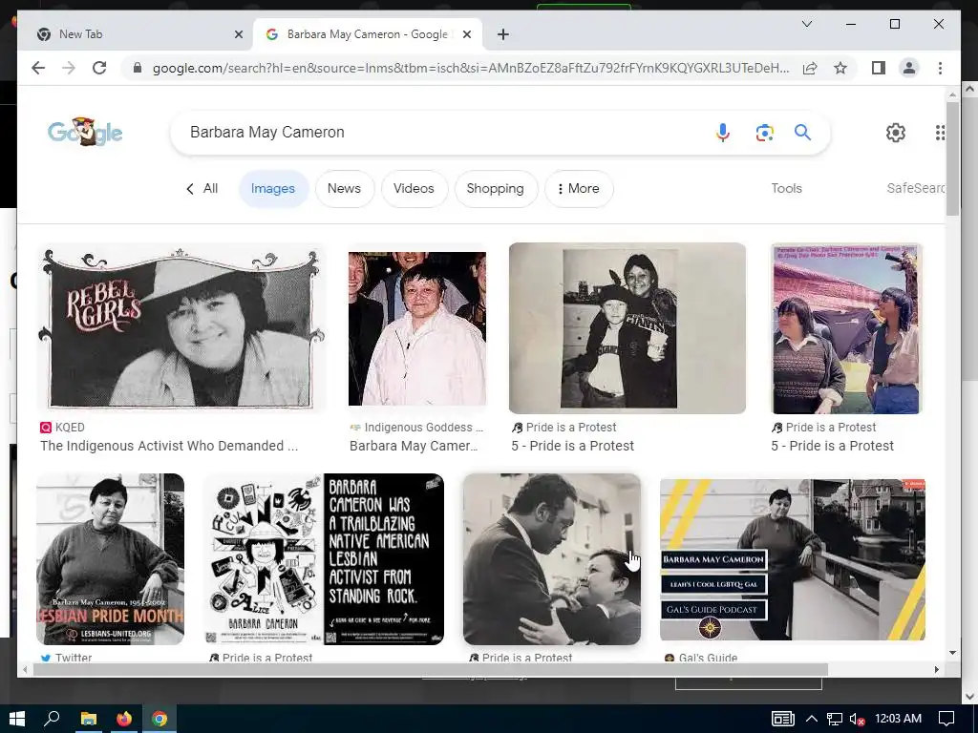Click the address bar URL
The height and width of the screenshot is (733, 978).
click(x=471, y=68)
